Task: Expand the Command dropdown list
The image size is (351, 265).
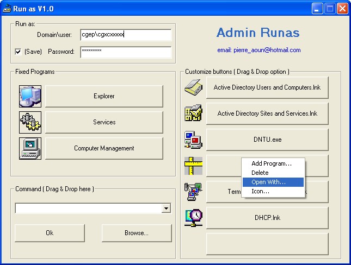Action: click(x=166, y=209)
